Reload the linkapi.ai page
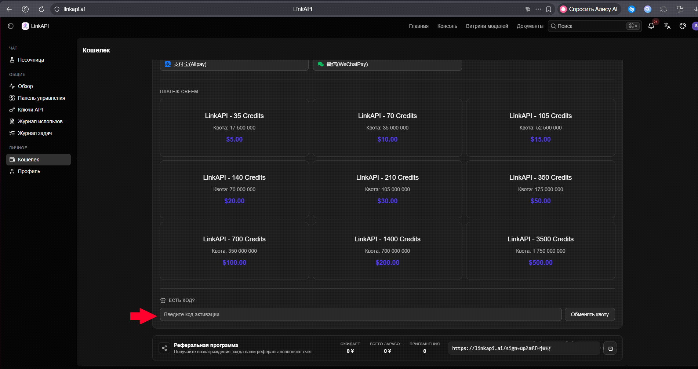The height and width of the screenshot is (369, 698). pos(41,9)
